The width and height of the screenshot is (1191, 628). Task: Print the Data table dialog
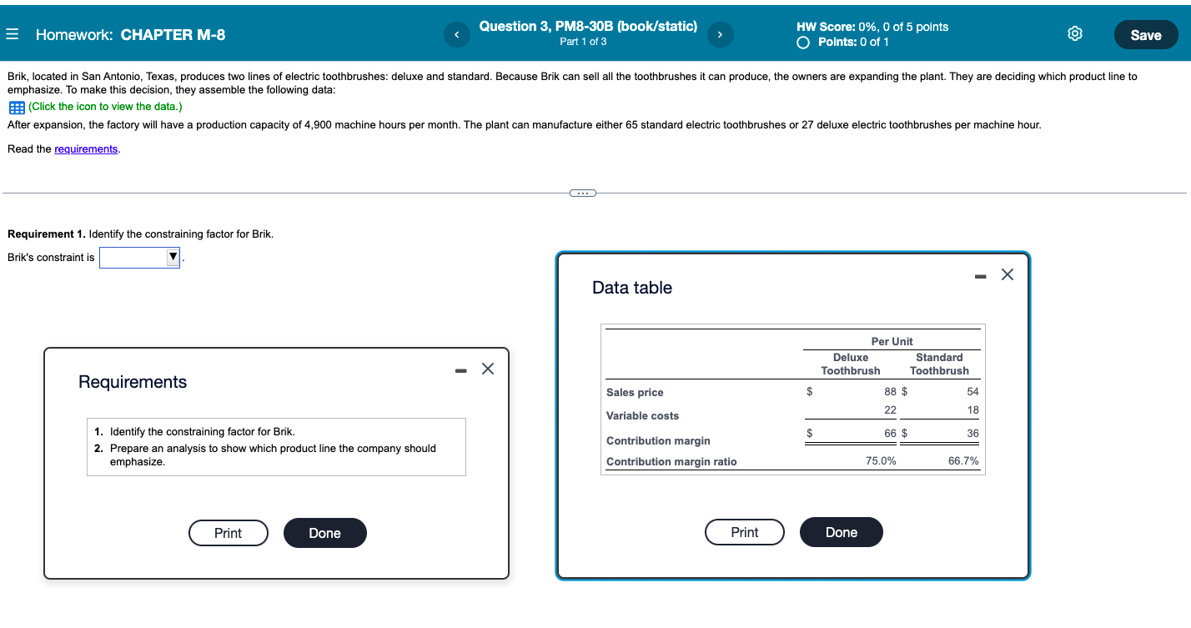point(745,532)
